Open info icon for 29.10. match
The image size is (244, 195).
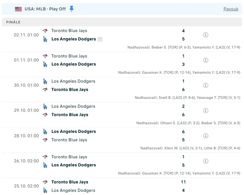point(206,110)
